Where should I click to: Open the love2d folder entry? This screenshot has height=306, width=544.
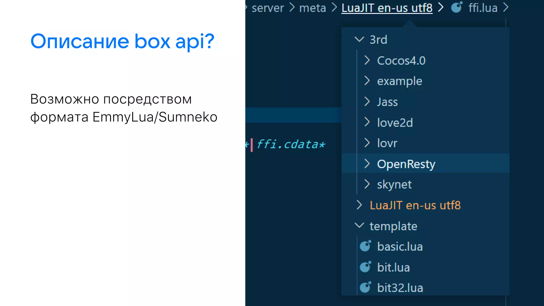click(x=395, y=122)
